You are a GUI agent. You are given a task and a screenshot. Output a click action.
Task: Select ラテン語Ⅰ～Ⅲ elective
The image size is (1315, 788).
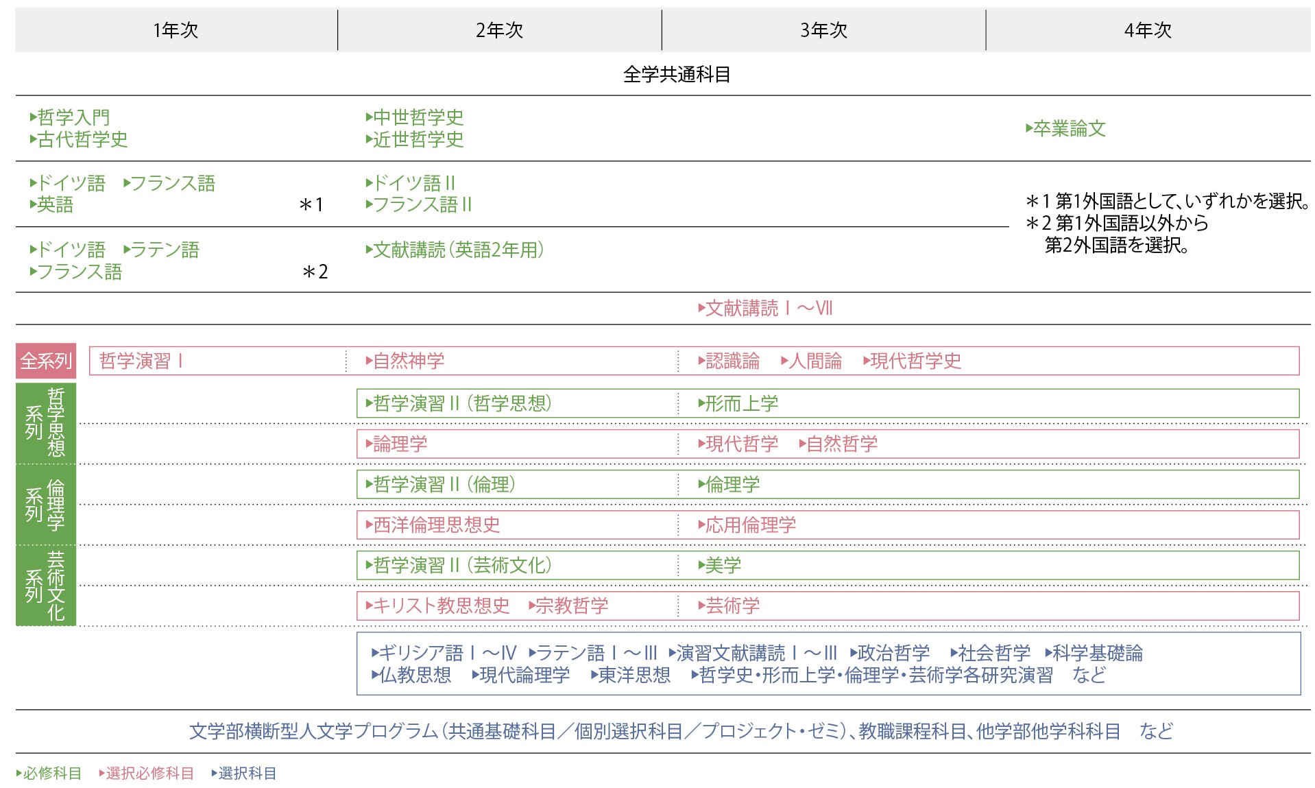[594, 653]
